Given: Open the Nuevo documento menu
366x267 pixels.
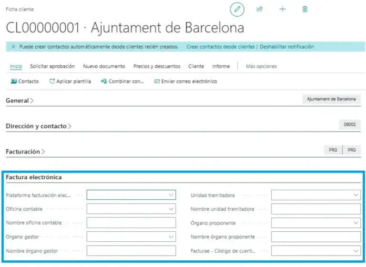Looking at the screenshot, I should 104,66.
